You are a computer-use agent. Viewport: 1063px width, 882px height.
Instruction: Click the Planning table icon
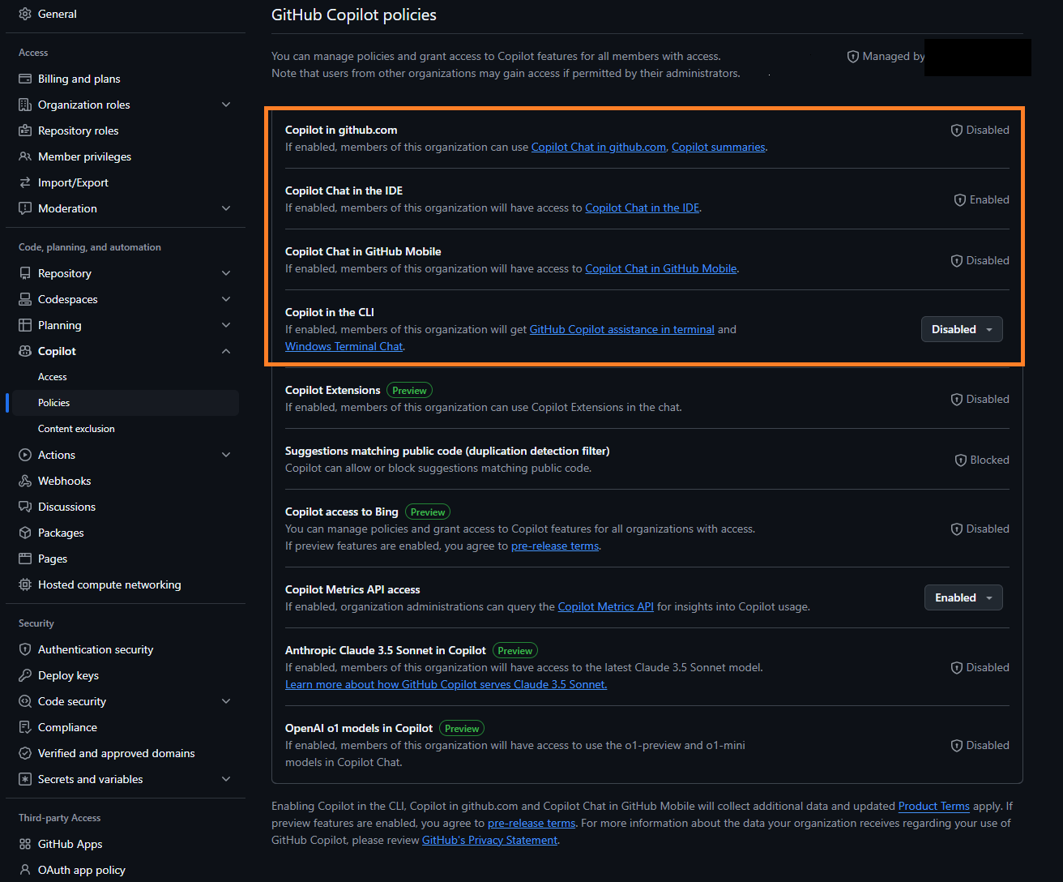pos(25,325)
